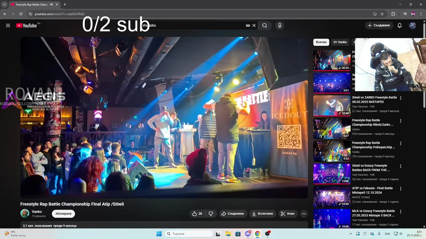Install app icon in address bar
Viewport: 426px width, 239px height.
[375, 14]
